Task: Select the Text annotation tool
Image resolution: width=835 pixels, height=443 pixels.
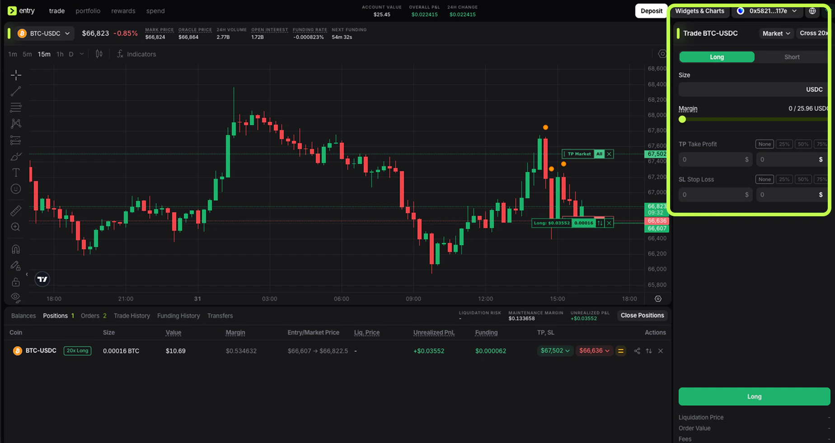Action: coord(16,173)
